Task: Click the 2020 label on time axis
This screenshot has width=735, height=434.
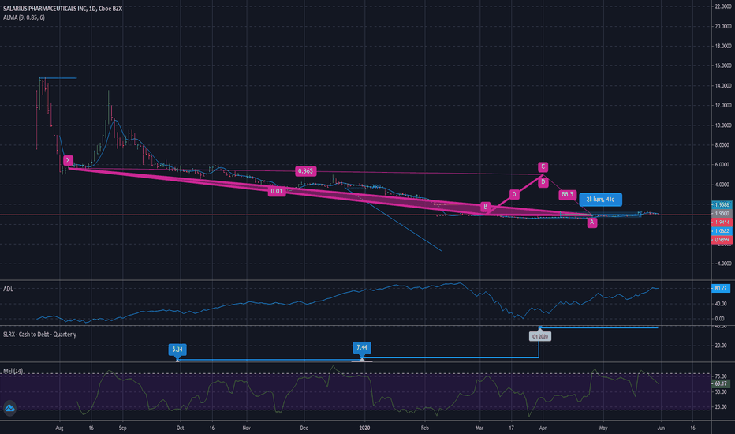Action: tap(364, 428)
